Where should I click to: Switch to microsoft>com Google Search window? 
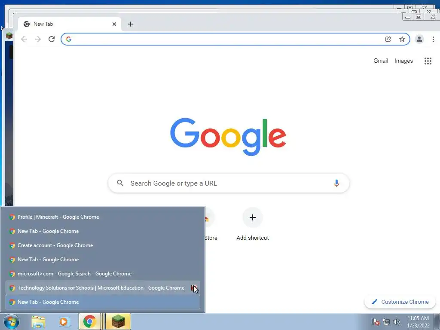[x=103, y=274]
